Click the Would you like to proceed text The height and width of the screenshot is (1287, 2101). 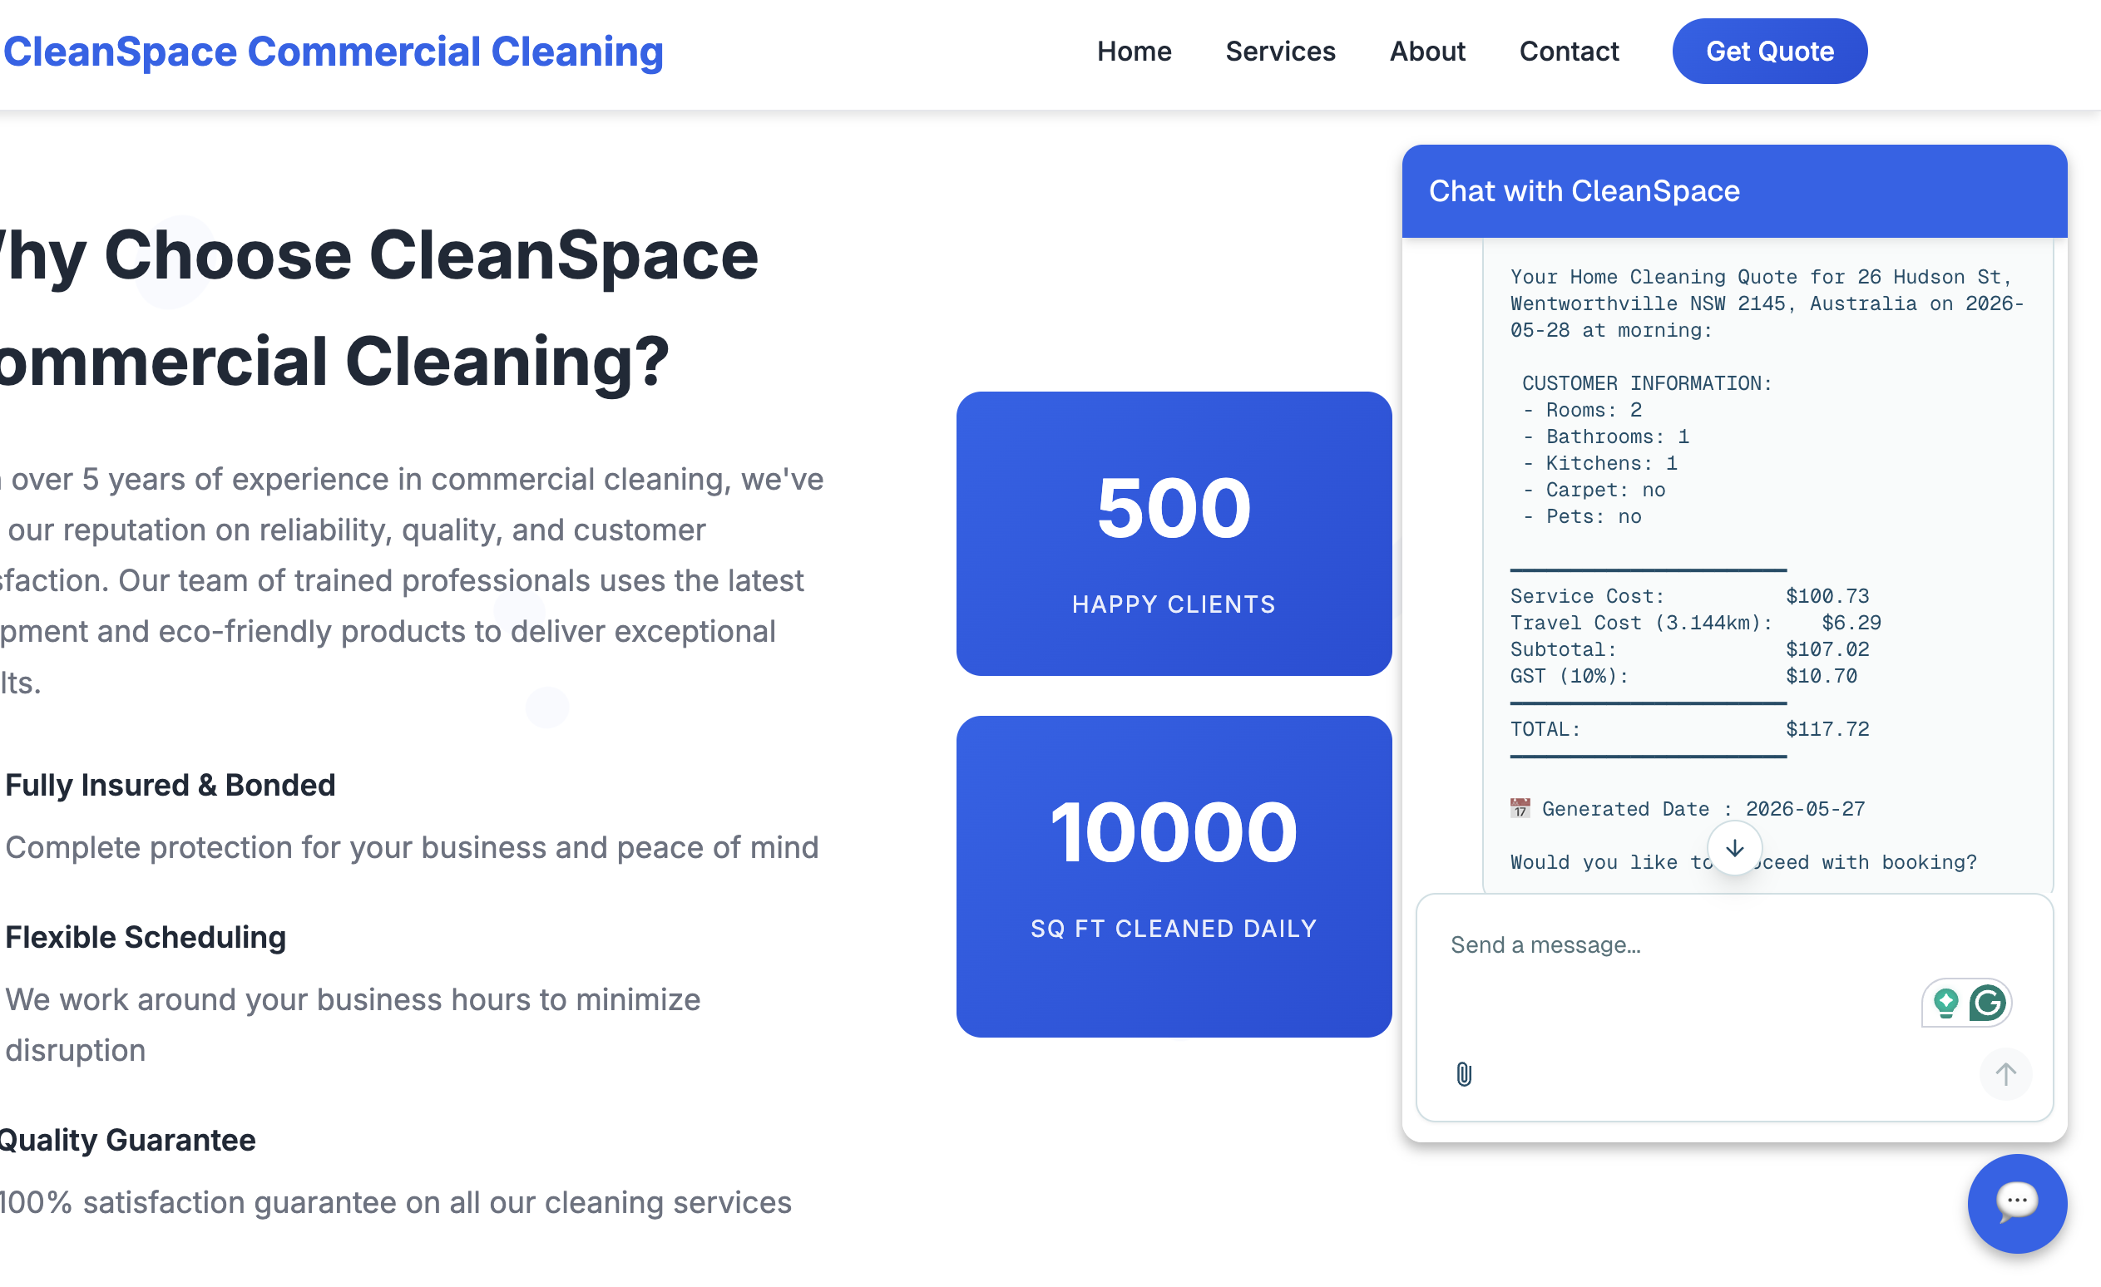[1743, 862]
